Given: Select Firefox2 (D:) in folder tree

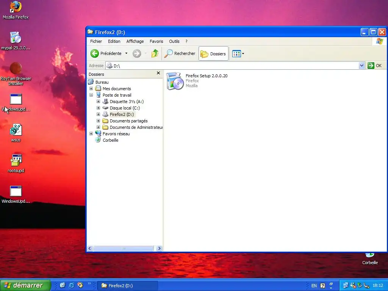Looking at the screenshot, I should (x=122, y=114).
